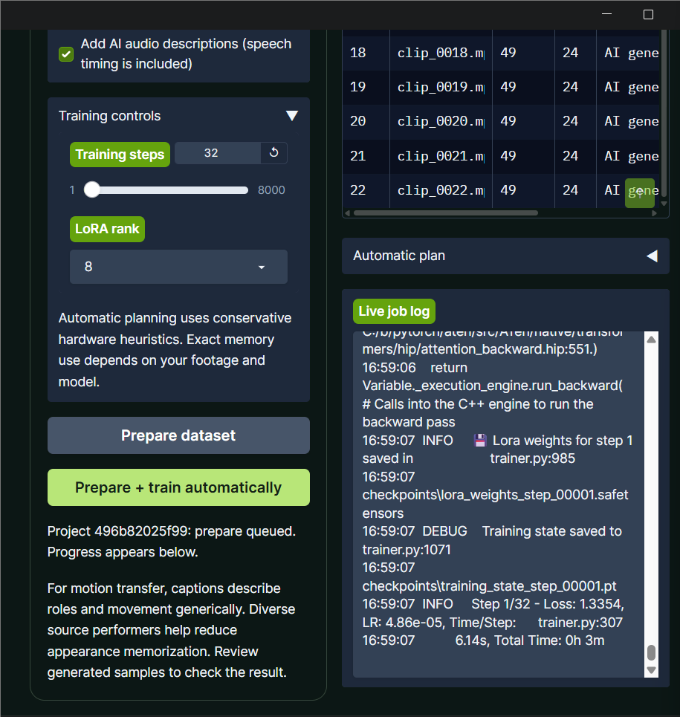
Task: Click the Automatic plan heading text
Action: 399,256
